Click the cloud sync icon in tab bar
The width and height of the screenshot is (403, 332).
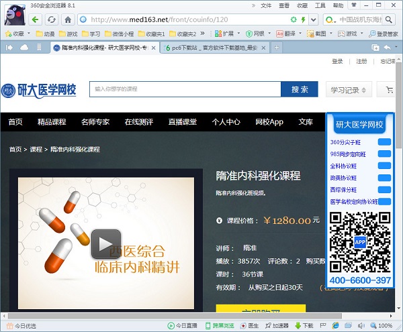pyautogui.click(x=24, y=48)
